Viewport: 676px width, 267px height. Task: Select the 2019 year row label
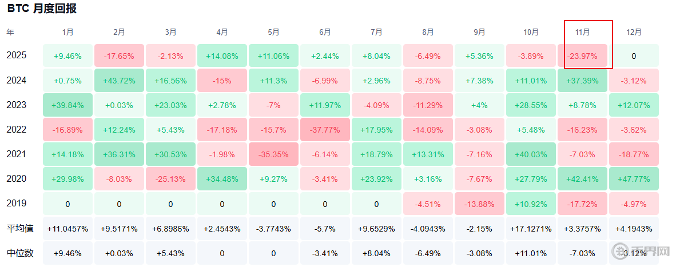[x=17, y=203]
